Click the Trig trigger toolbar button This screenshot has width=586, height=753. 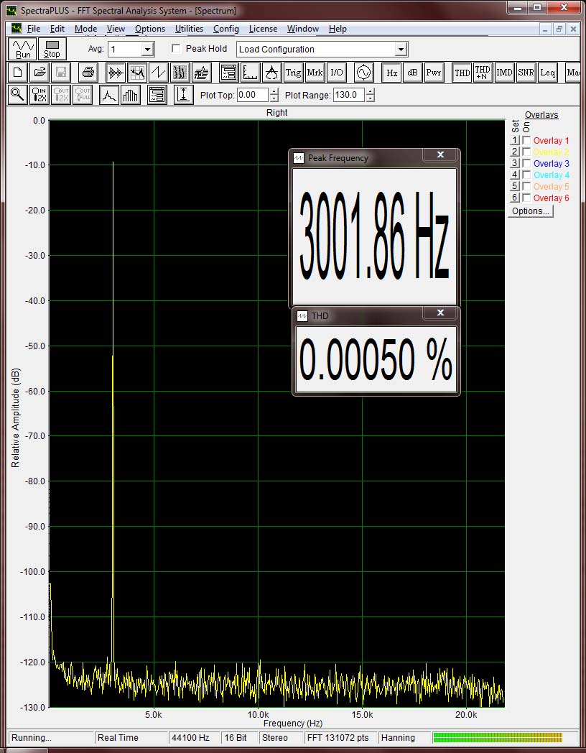[293, 73]
